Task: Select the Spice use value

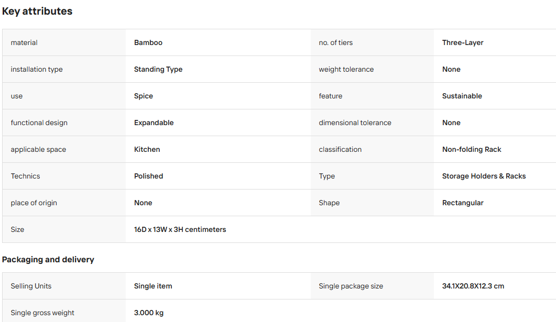Action: pos(144,96)
